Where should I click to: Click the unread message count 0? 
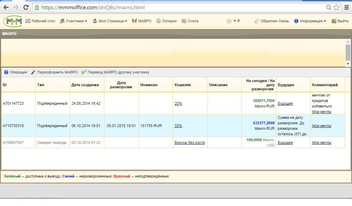pyautogui.click(x=239, y=21)
